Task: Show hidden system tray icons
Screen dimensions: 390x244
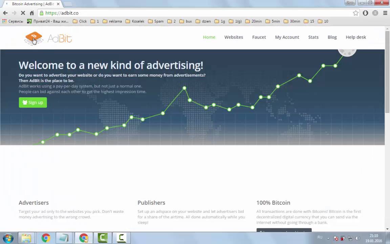Action: point(328,238)
